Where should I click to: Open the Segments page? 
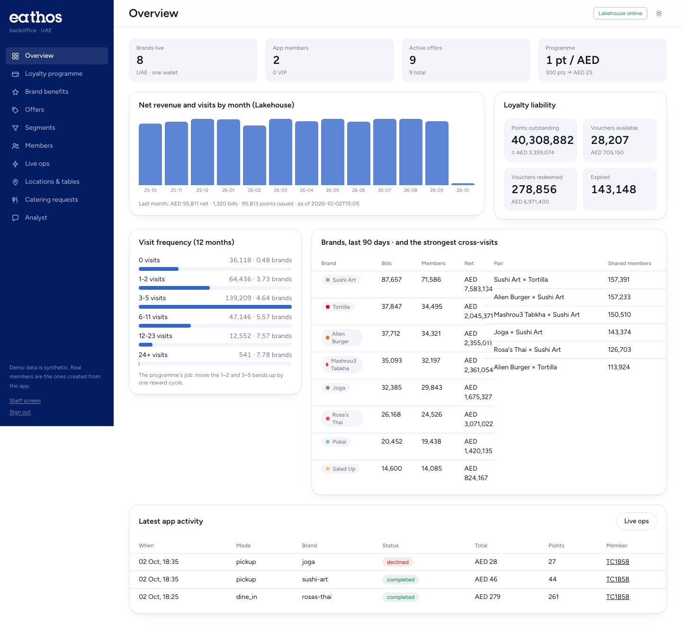[57, 128]
